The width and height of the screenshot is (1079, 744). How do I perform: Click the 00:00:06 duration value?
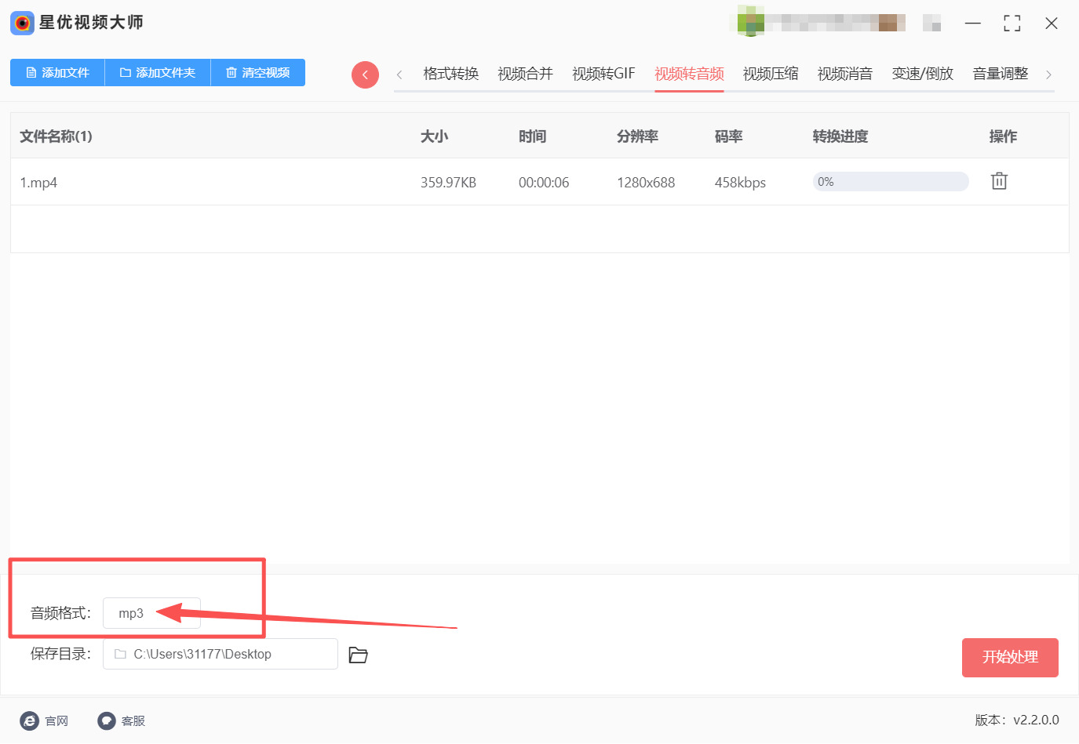pos(544,183)
